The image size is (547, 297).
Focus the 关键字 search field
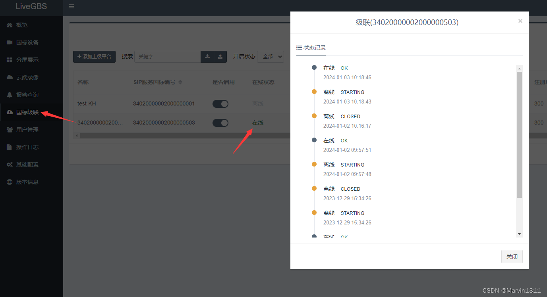click(x=167, y=57)
